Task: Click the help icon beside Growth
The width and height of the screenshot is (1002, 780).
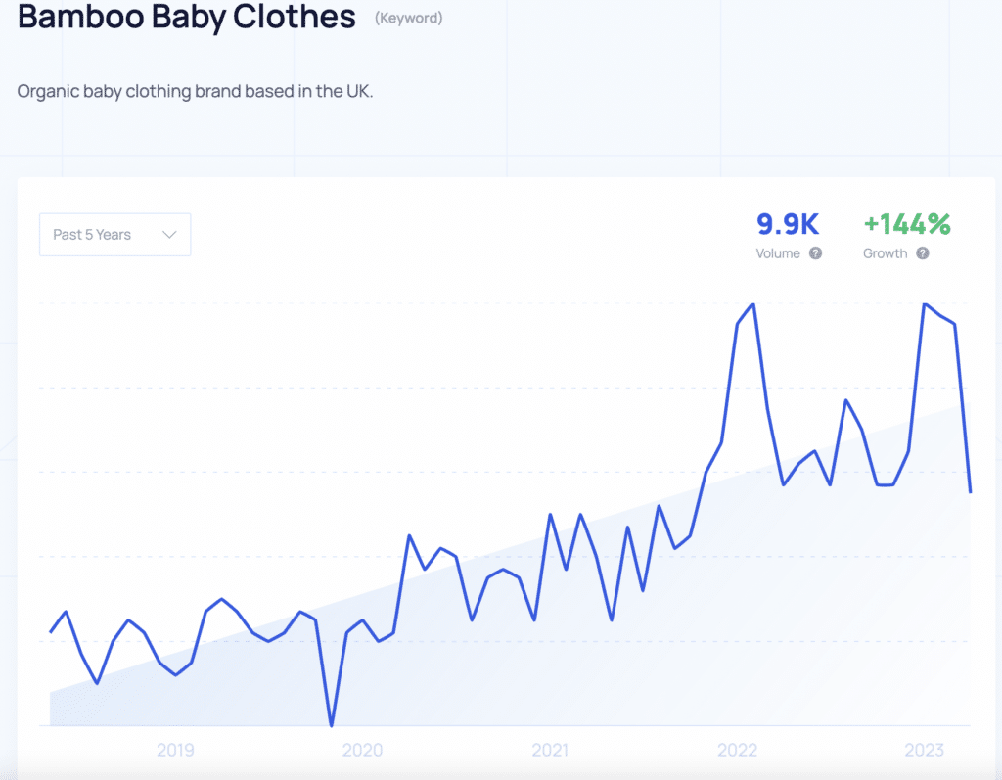Action: tap(923, 253)
